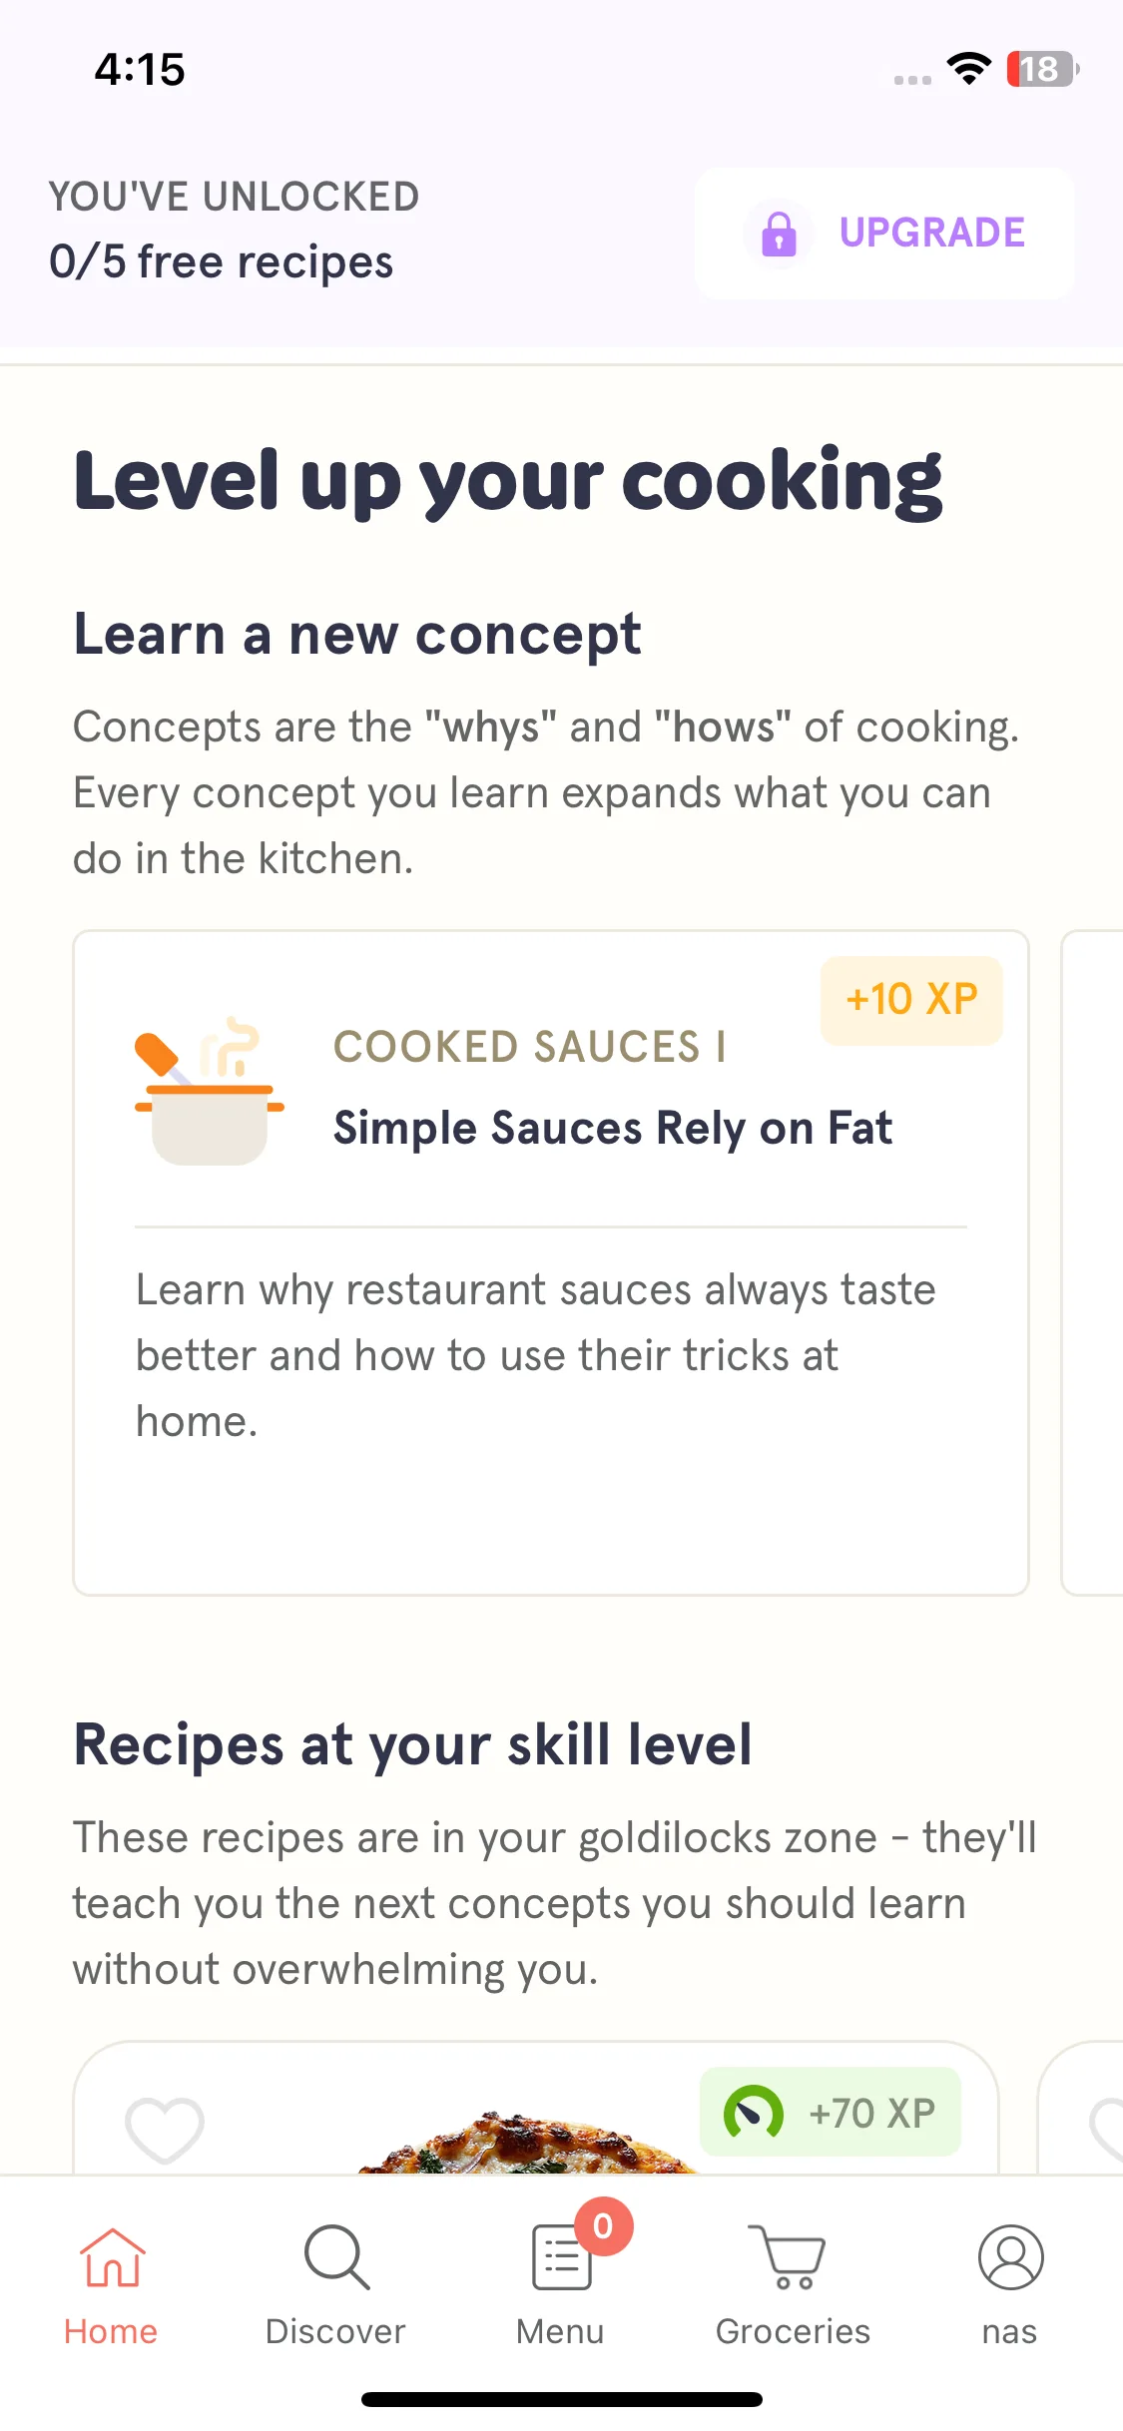Screen dimensions: 1123x2431
Task: Open the Home tab house icon
Action: pos(112,2256)
